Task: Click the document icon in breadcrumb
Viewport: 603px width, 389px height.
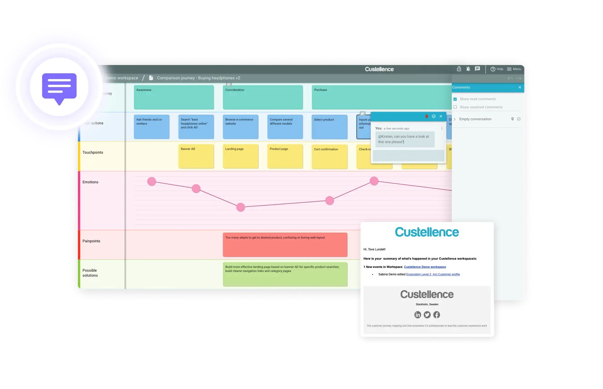Action: [151, 78]
